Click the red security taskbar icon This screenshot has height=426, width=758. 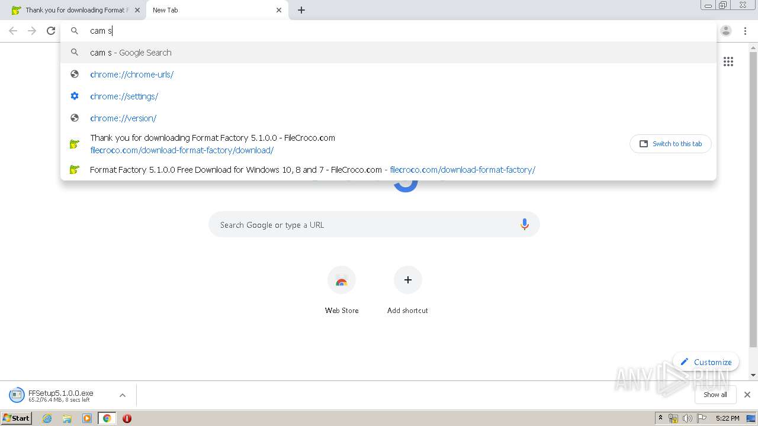127,418
